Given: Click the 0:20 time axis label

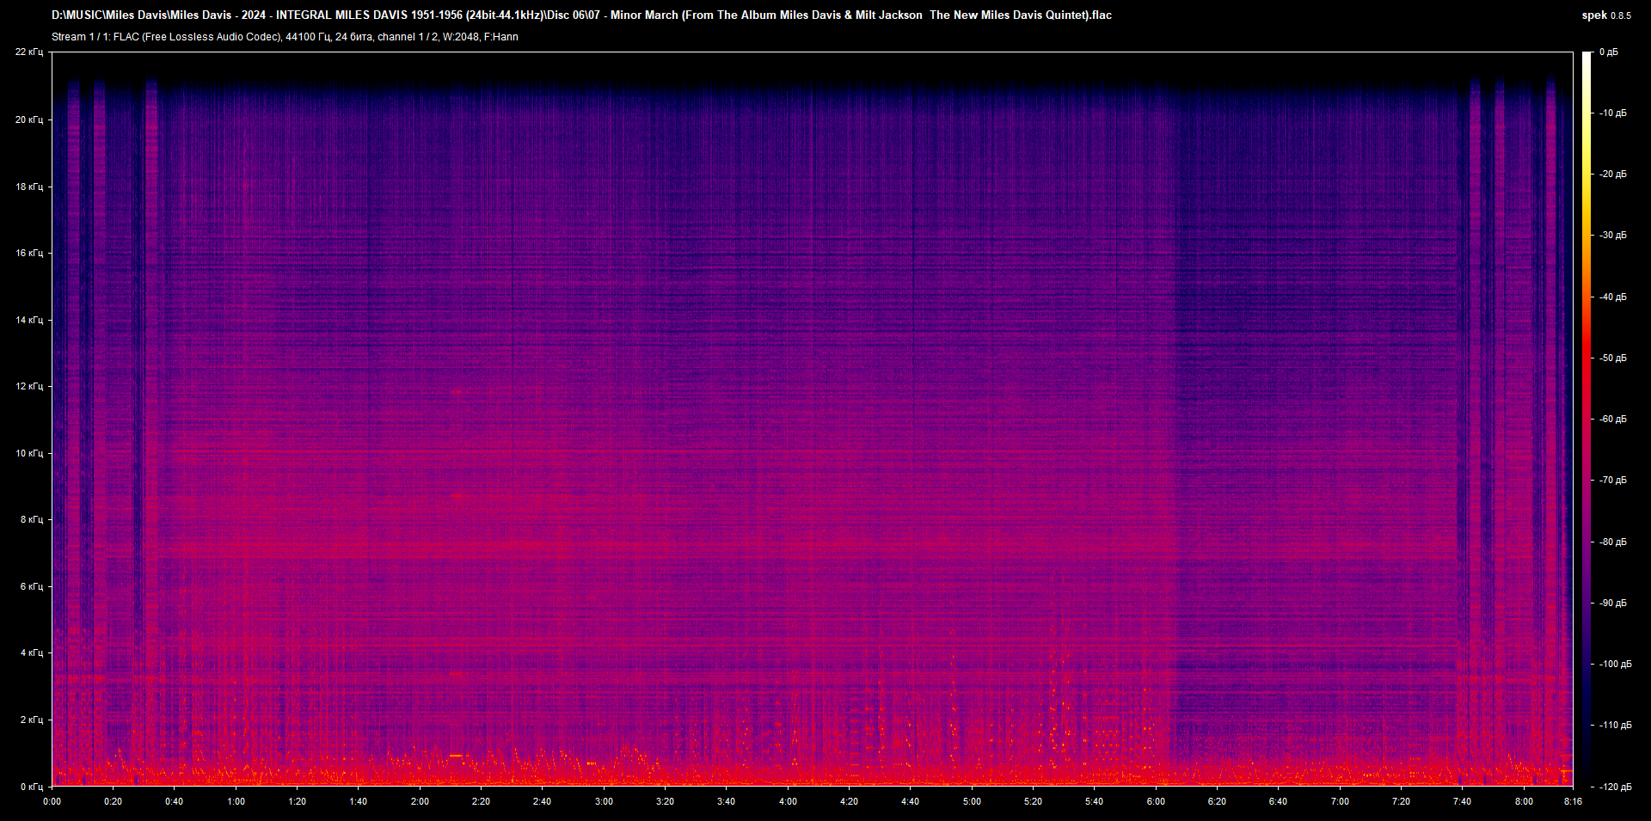Looking at the screenshot, I should click(x=113, y=801).
